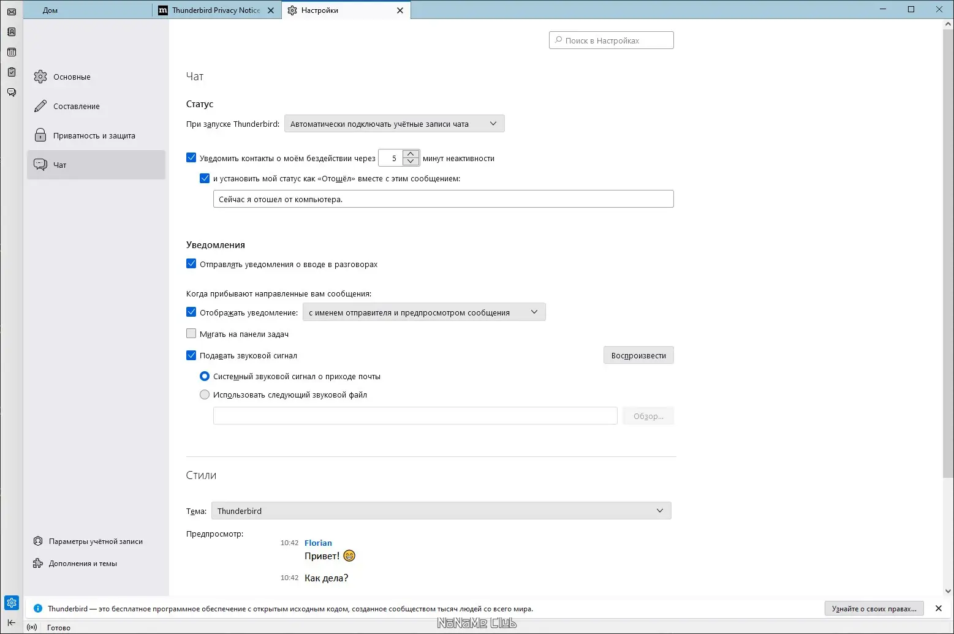
Task: Click the Mozilla icon on Privacy Notice tab
Action: [163, 10]
